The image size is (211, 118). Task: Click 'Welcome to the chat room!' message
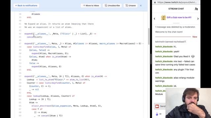coord(169,32)
